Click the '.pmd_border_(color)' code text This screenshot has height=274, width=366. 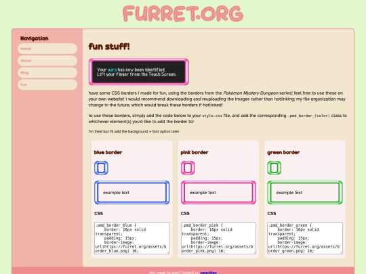coord(309,116)
